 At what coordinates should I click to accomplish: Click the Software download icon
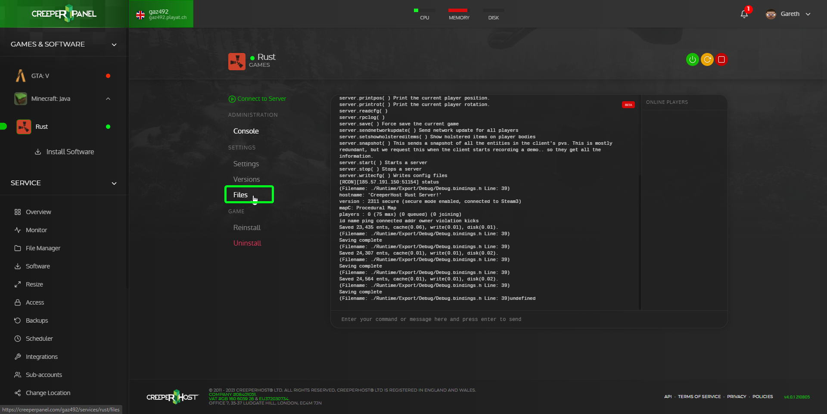point(18,266)
